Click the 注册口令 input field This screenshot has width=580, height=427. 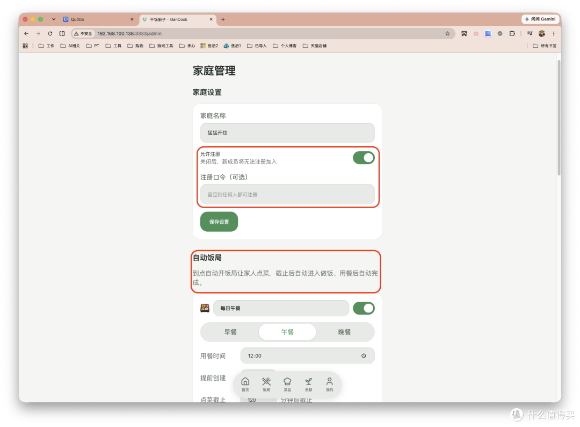287,194
